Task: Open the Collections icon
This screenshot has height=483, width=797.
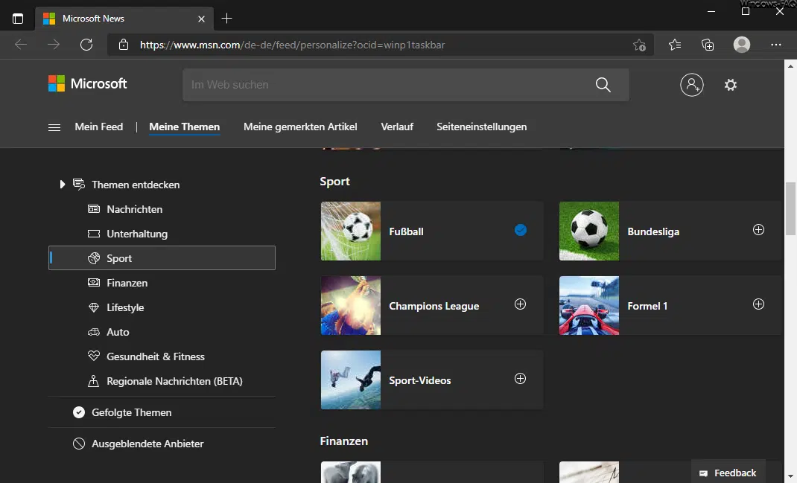Action: [708, 45]
